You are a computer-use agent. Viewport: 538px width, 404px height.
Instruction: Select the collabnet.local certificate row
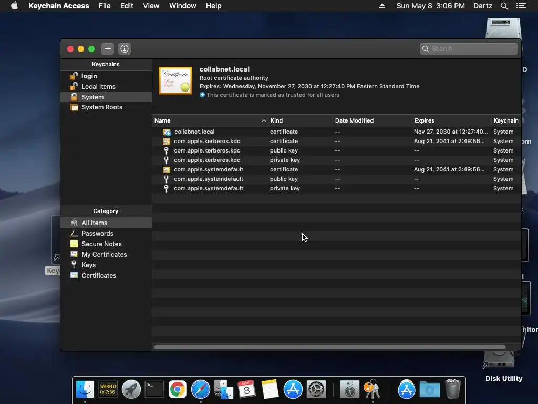click(x=336, y=132)
